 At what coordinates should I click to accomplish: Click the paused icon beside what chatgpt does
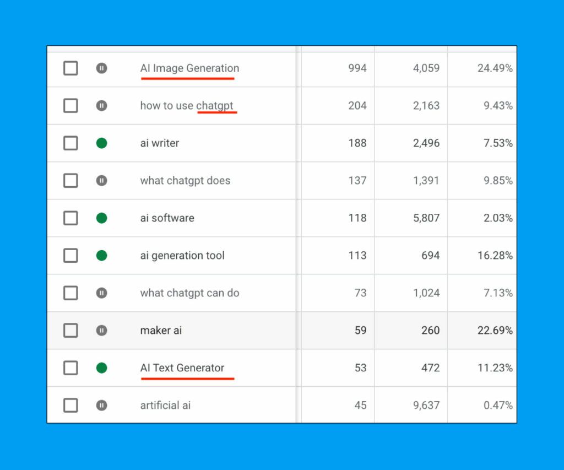(102, 180)
